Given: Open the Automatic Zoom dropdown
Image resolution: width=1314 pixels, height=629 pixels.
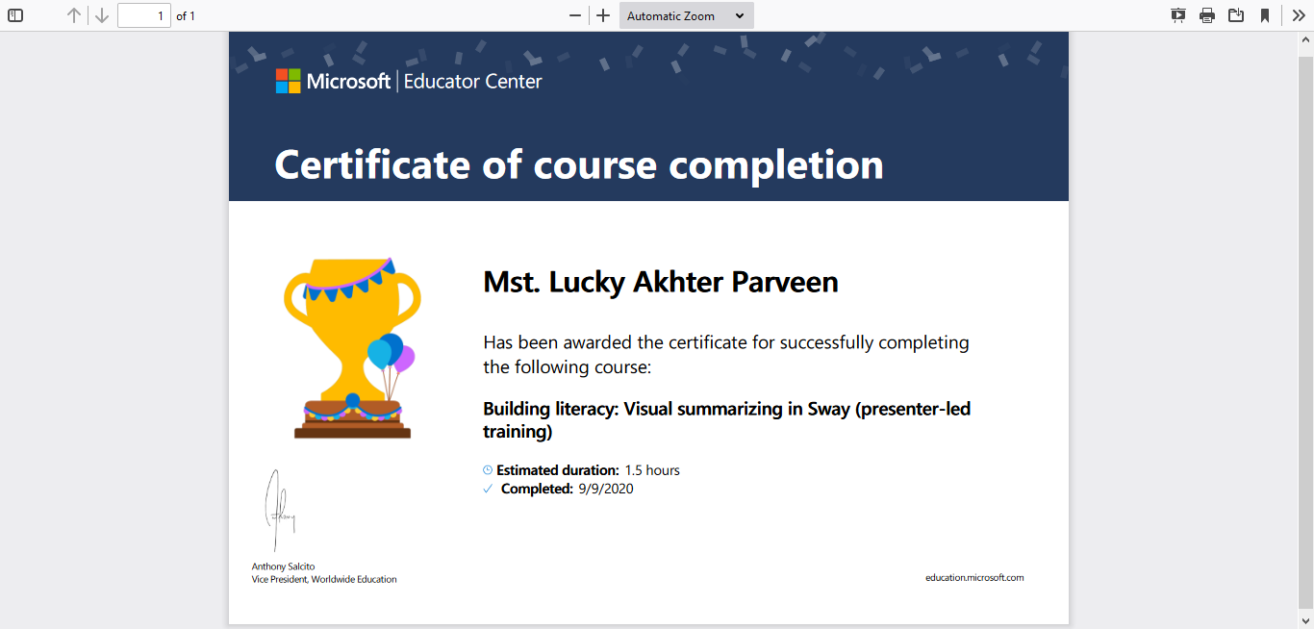Looking at the screenshot, I should [x=687, y=15].
